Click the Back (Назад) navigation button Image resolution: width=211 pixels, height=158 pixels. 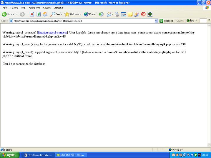(x=8, y=14)
